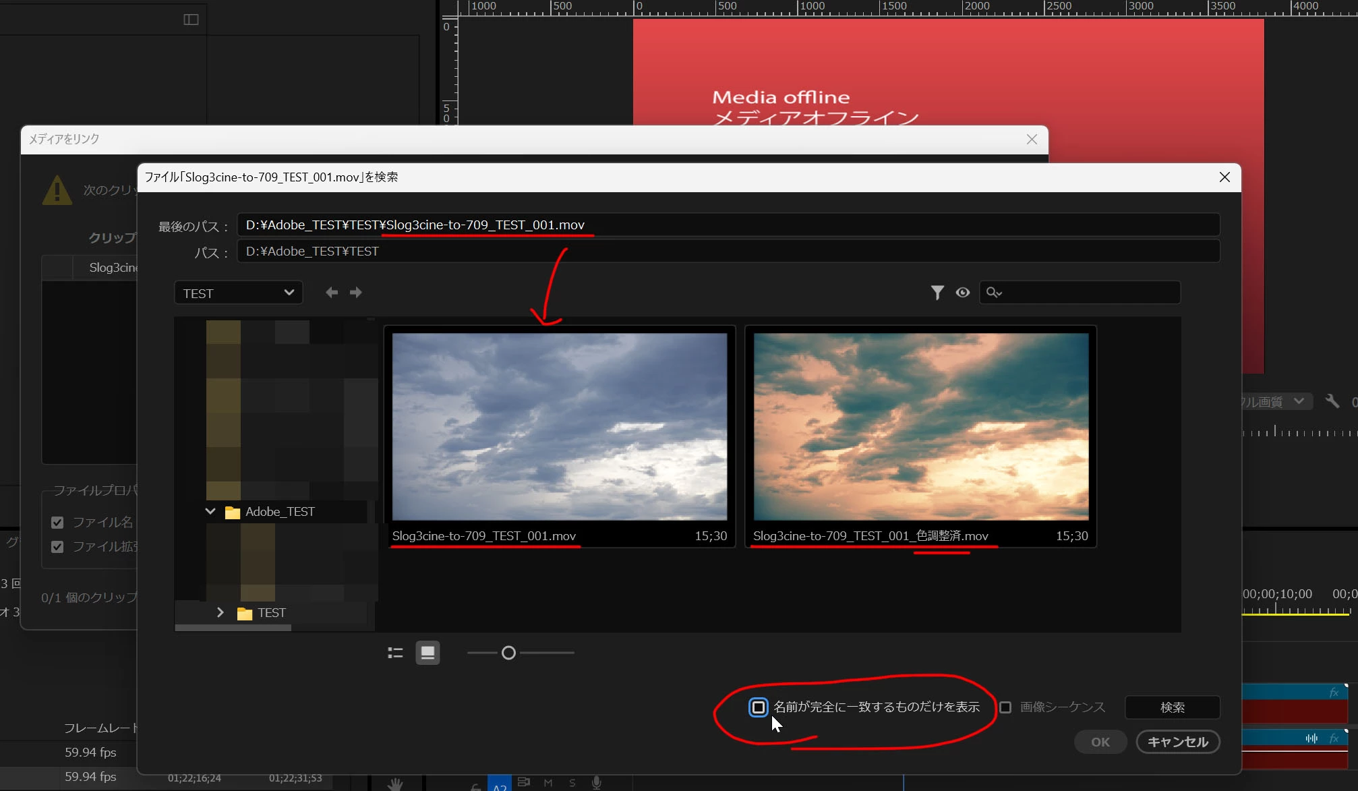Viewport: 1358px width, 791px height.
Task: Click the キャンセル button
Action: [1177, 742]
